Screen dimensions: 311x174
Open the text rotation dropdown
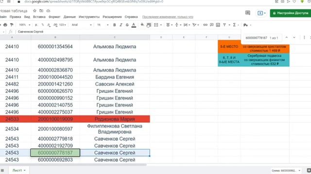(196, 25)
